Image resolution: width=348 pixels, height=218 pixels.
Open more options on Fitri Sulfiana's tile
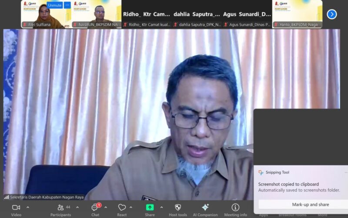pos(67,5)
